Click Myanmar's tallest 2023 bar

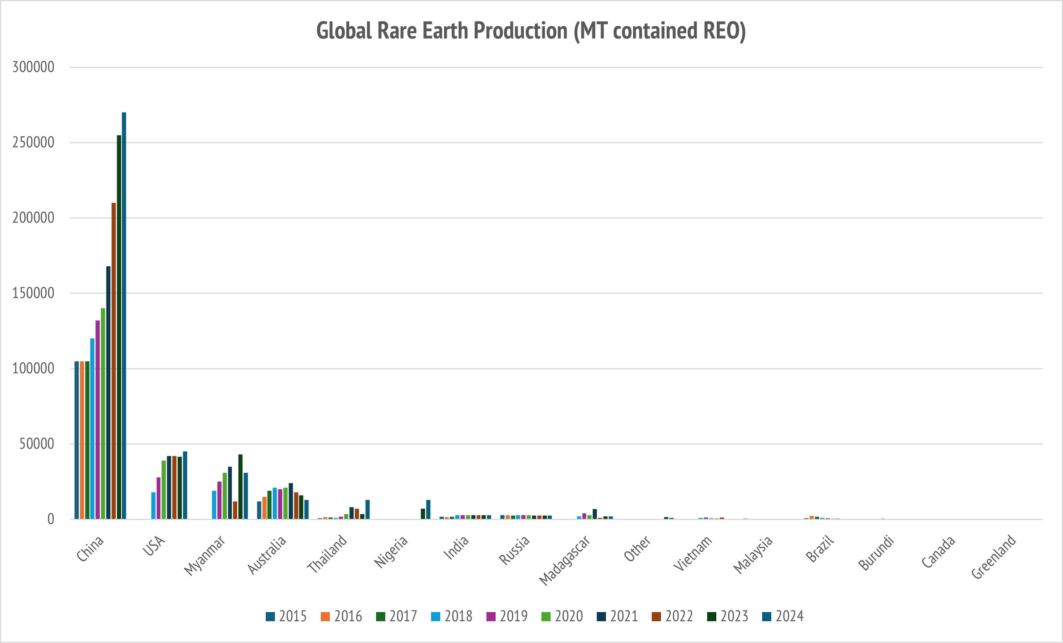tap(240, 486)
